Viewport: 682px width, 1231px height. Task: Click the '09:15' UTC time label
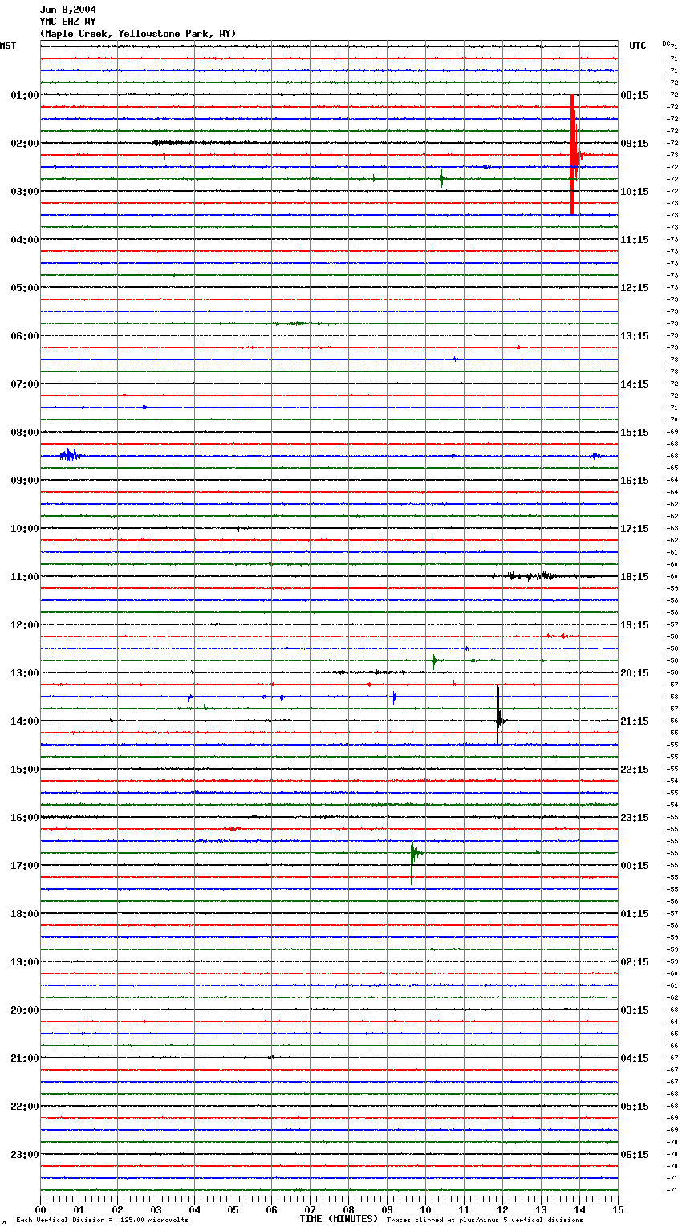click(x=635, y=144)
